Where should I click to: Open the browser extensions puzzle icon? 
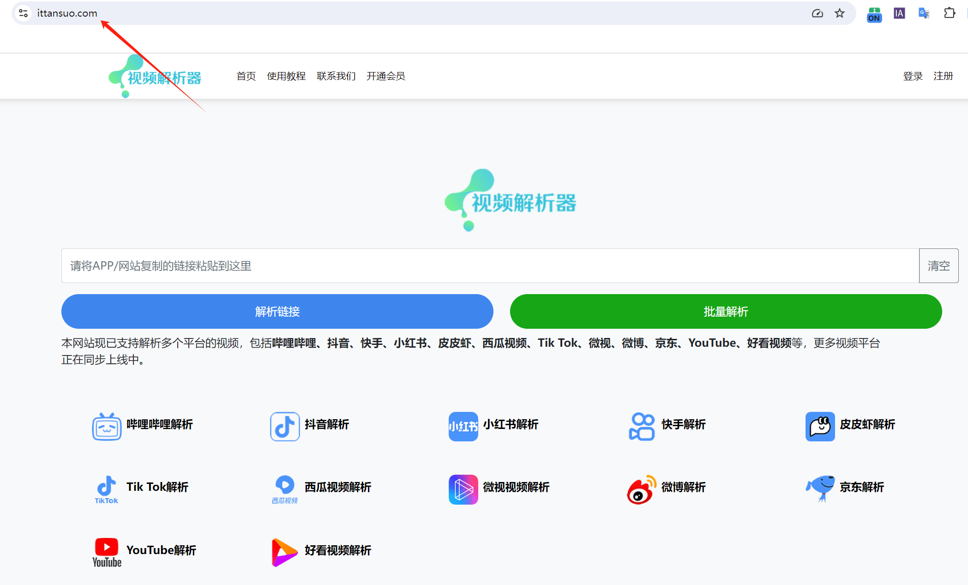(x=949, y=13)
